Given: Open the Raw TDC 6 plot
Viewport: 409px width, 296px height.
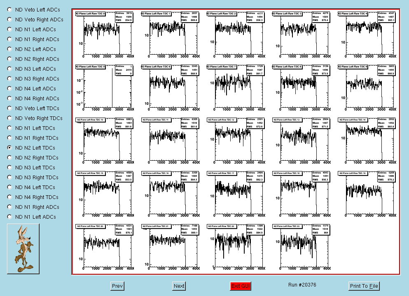Looking at the screenshot, I should pos(170,88).
